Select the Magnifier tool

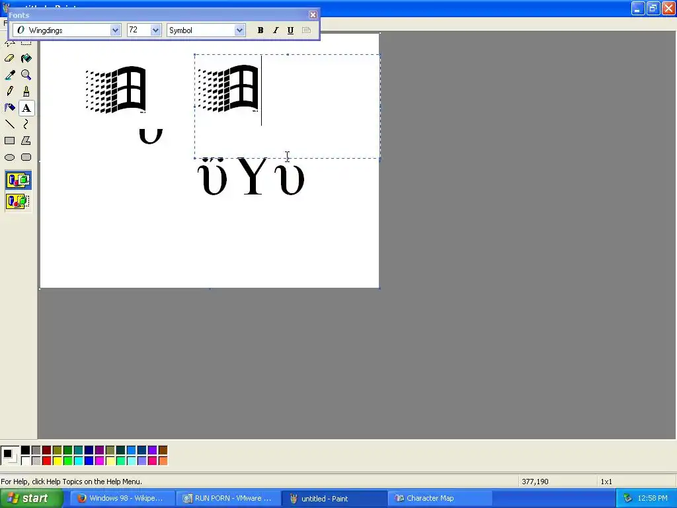[26, 75]
